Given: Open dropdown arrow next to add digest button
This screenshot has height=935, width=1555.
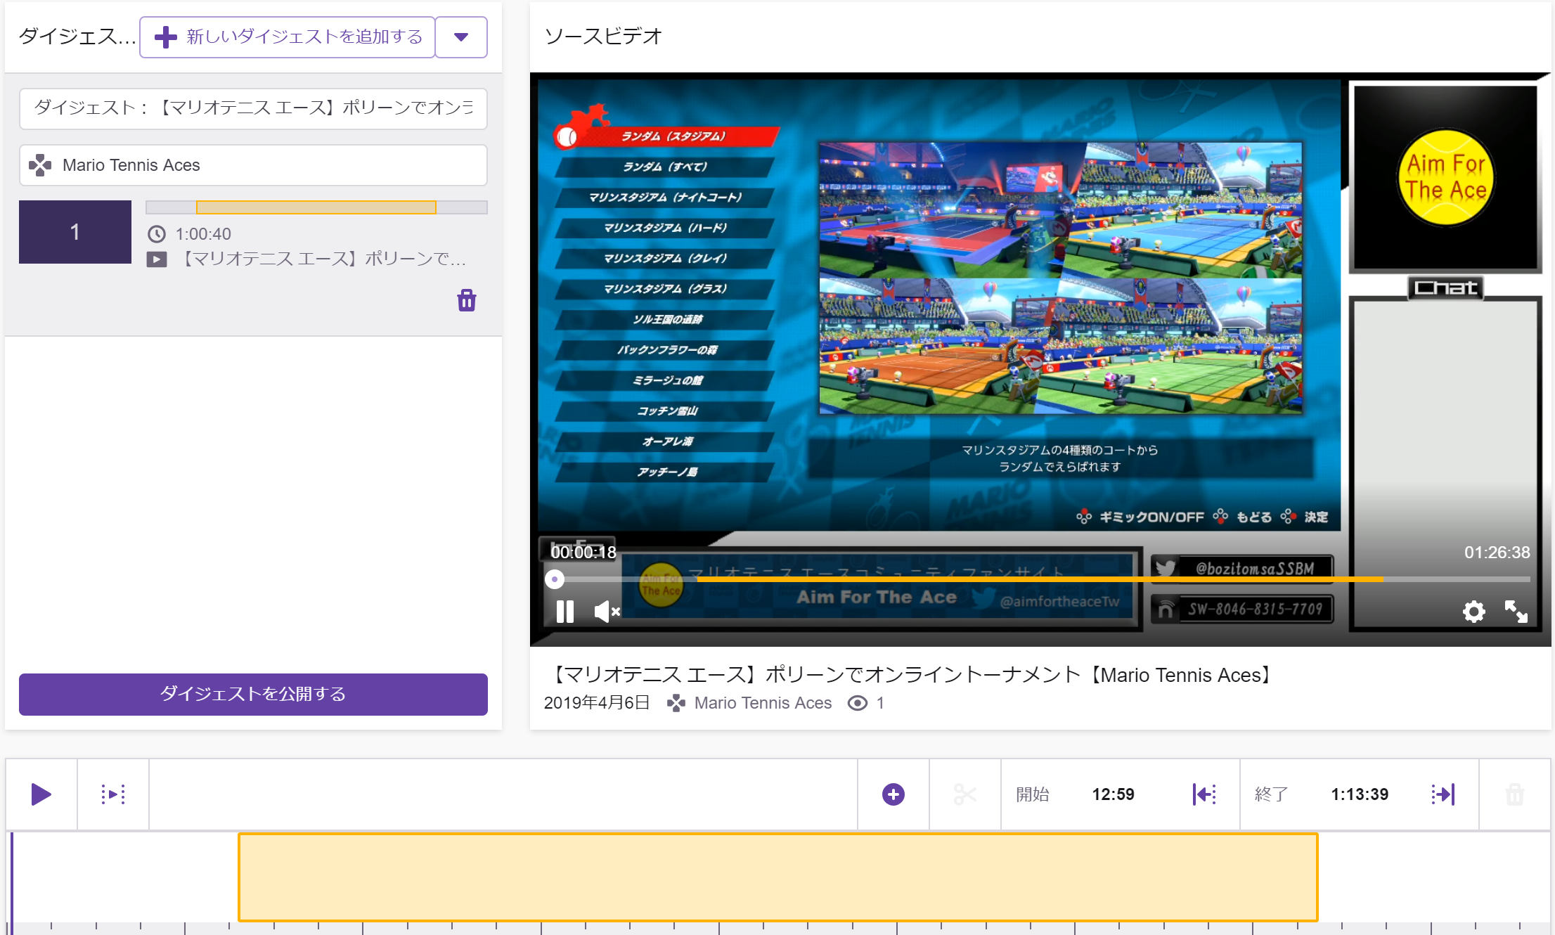Looking at the screenshot, I should click(461, 37).
